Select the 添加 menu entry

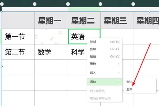[105, 82]
